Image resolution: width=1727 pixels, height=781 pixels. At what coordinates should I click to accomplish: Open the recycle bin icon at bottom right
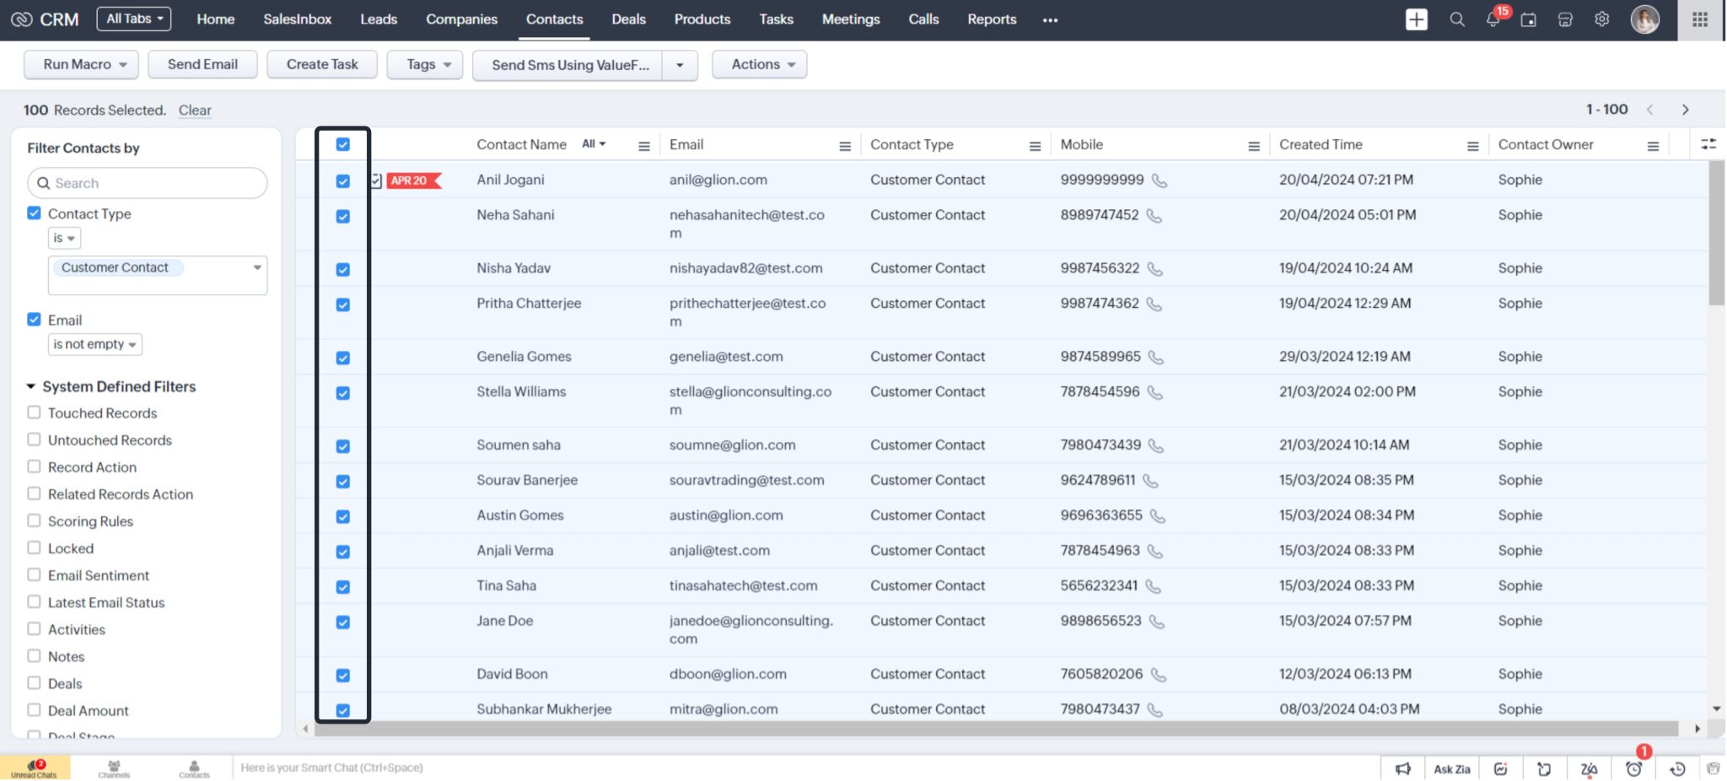tap(1713, 768)
